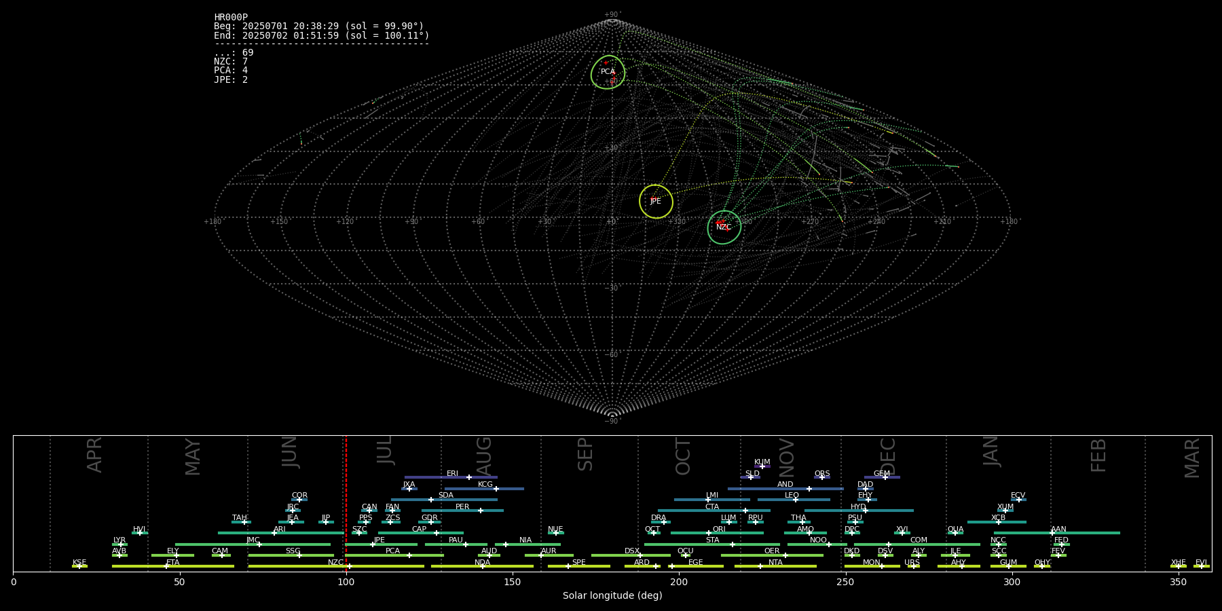The height and width of the screenshot is (611, 1222).
Task: Click the NTA shower label in timeline
Action: click(x=775, y=563)
